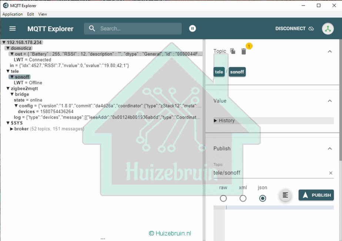
Task: Format the JSON payload with the align icon
Action: tap(285, 195)
